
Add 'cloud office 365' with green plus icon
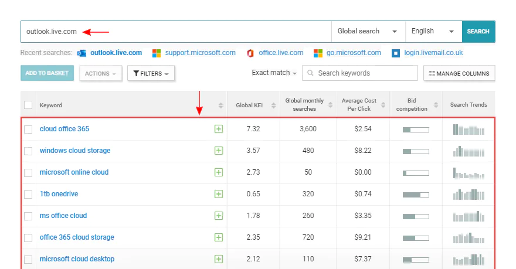219,129
